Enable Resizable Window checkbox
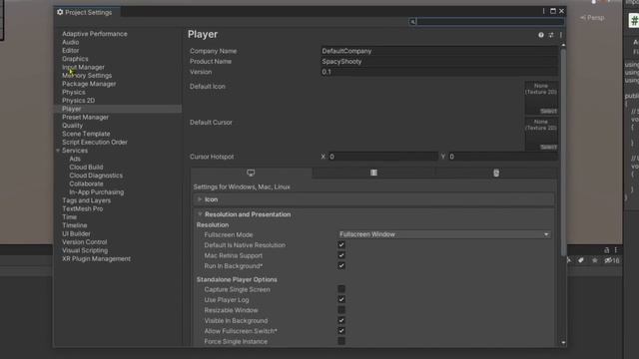The image size is (639, 359). [x=341, y=310]
